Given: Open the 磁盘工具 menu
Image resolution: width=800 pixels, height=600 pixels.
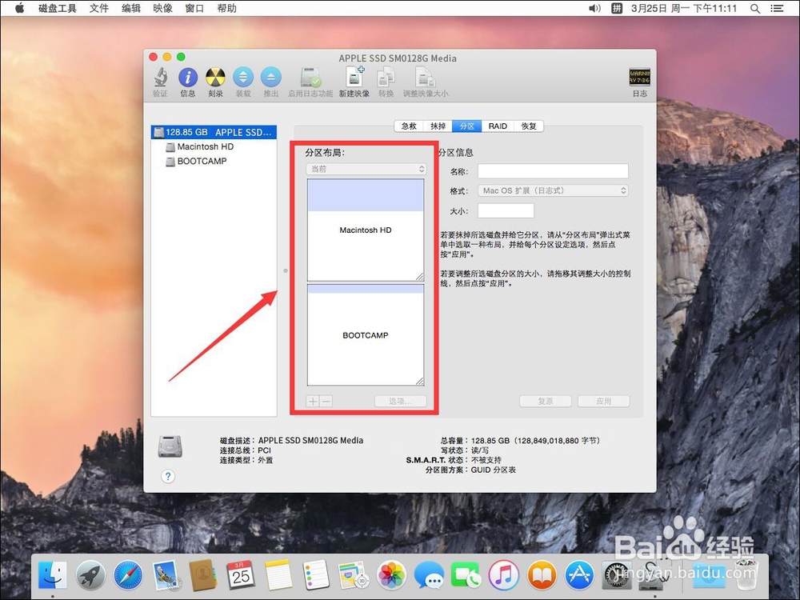Looking at the screenshot, I should pyautogui.click(x=57, y=8).
